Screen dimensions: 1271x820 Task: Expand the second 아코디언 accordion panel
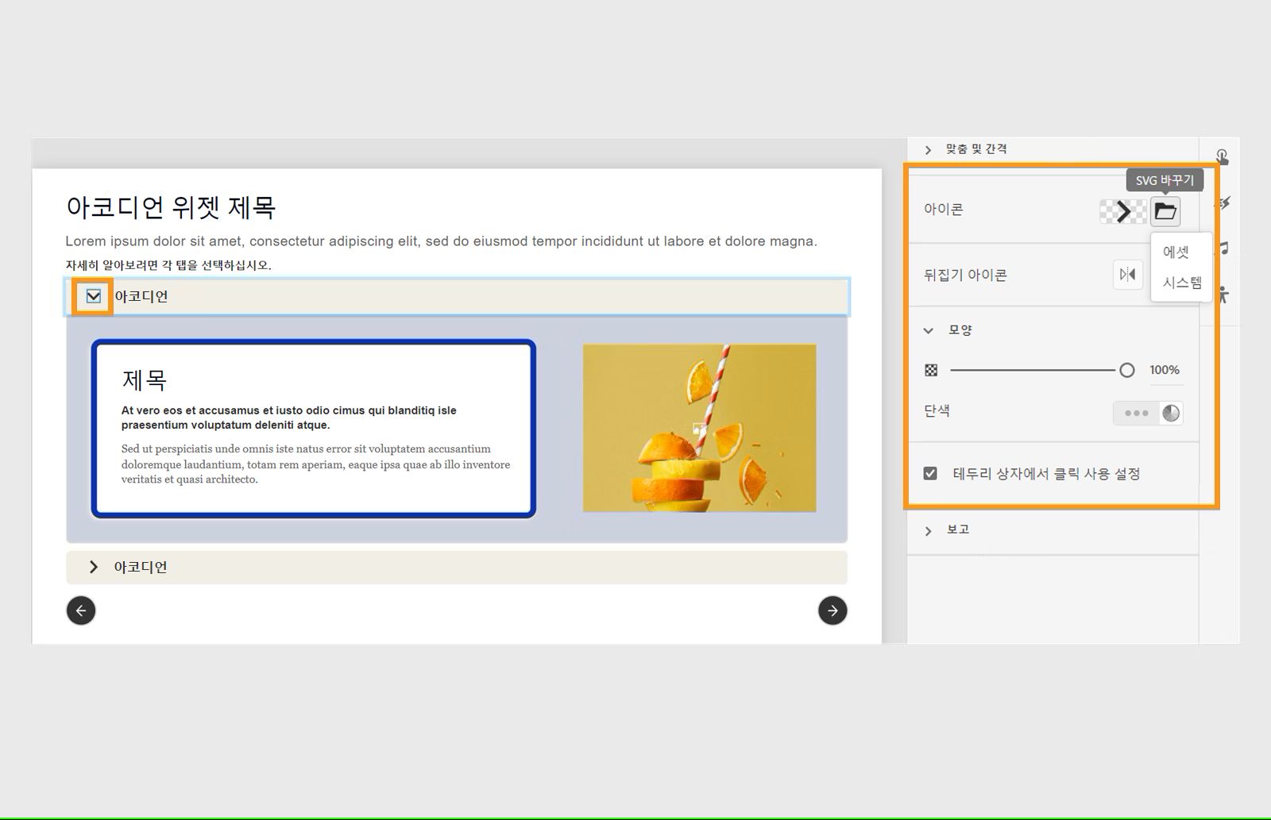93,566
